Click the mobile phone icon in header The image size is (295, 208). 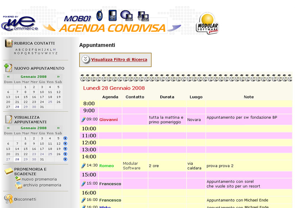99,15
